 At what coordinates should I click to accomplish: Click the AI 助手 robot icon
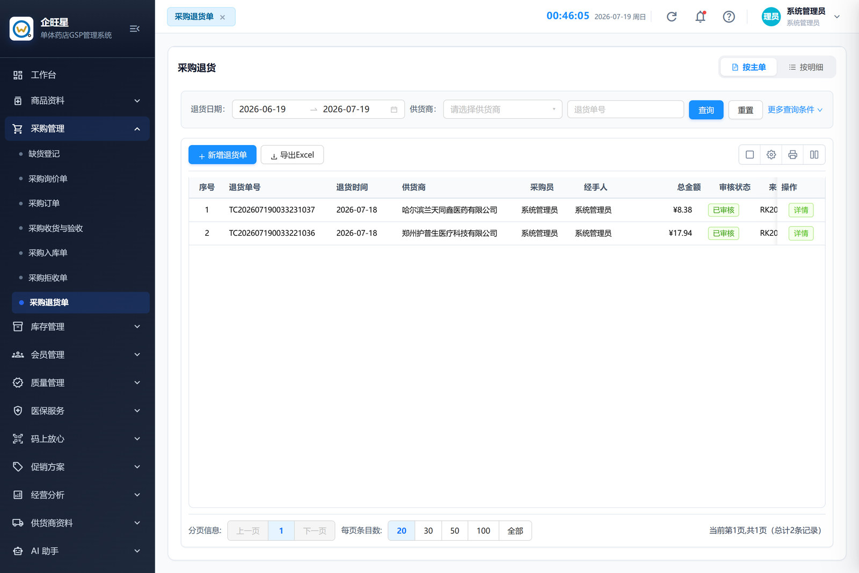click(18, 551)
